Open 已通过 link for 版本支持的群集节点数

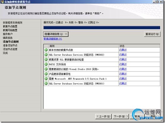pos(123,50)
